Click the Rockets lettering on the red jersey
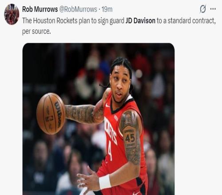 (x=111, y=131)
